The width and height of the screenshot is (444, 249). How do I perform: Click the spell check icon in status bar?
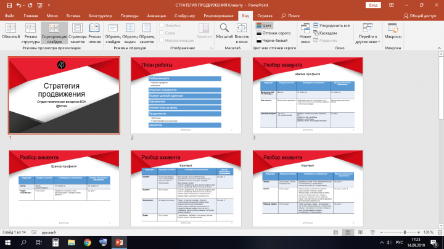click(34, 232)
